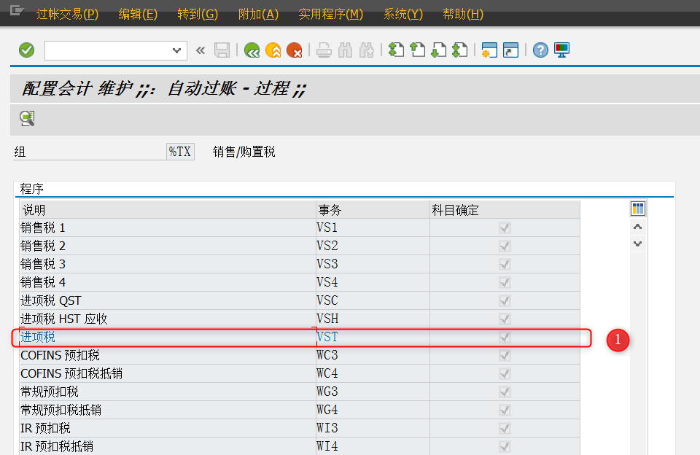Select the COFINS 预扣税 row
This screenshot has height=455, width=700.
click(x=300, y=355)
